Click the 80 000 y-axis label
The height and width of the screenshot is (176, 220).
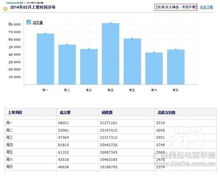click(x=14, y=24)
